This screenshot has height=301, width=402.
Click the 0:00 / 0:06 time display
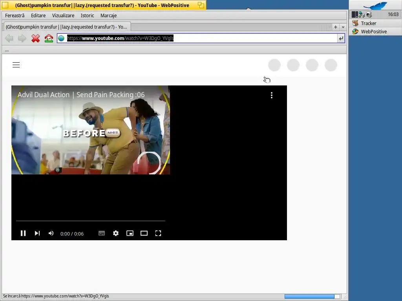click(72, 234)
